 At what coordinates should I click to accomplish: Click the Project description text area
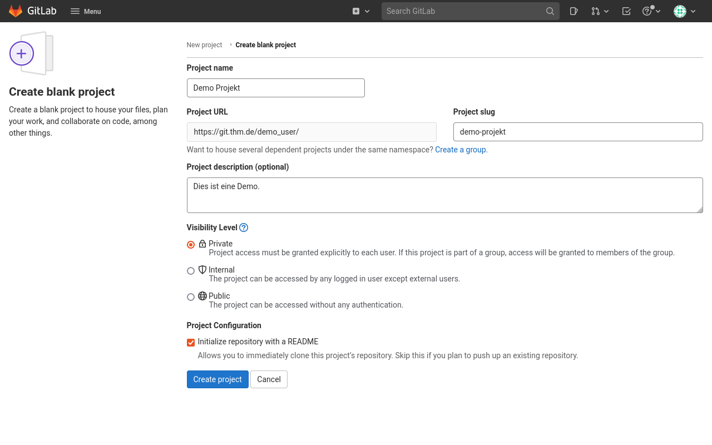445,195
